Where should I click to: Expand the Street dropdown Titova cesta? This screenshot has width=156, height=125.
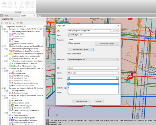[93, 73]
